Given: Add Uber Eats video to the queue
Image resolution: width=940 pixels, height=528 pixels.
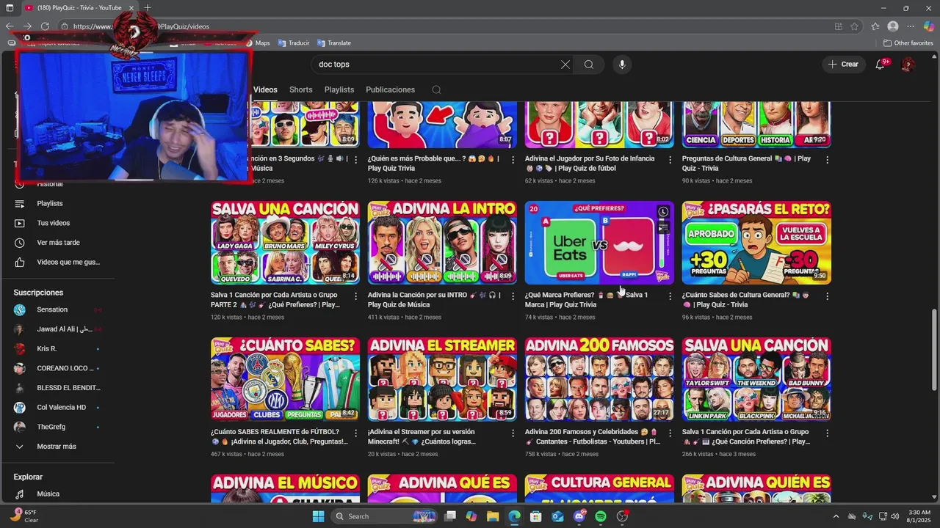Looking at the screenshot, I should pos(663,227).
